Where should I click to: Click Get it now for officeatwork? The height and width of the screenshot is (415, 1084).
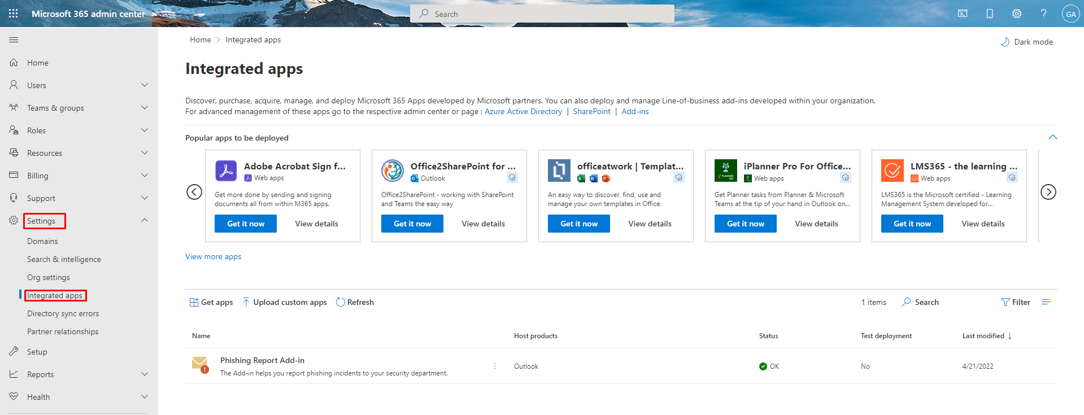click(579, 224)
